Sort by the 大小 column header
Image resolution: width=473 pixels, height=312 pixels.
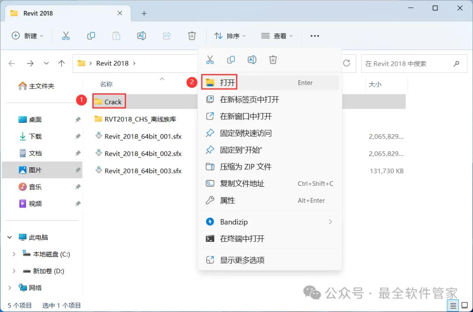(x=375, y=85)
